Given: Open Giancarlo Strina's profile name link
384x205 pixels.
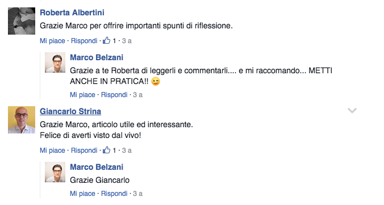Looking at the screenshot, I should tap(70, 111).
